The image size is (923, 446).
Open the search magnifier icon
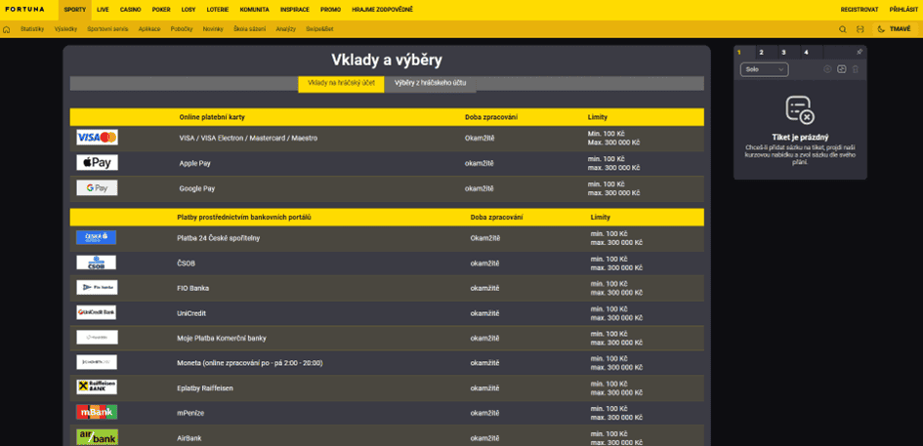click(842, 29)
